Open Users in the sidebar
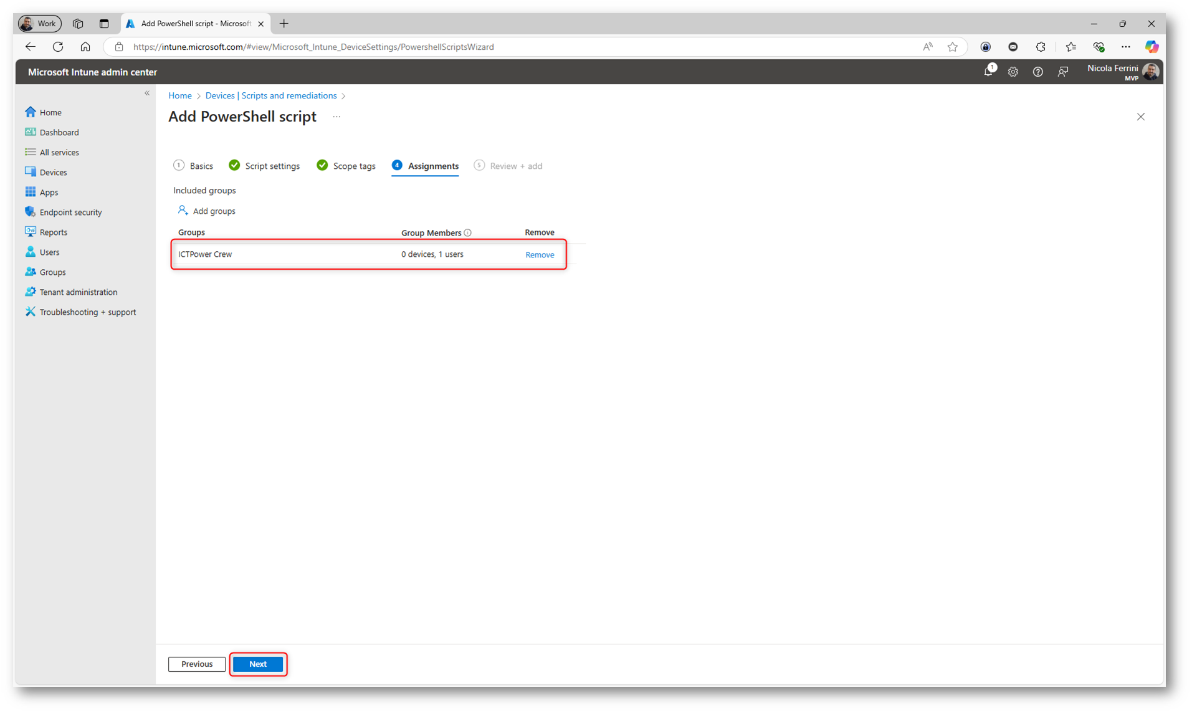 [49, 252]
